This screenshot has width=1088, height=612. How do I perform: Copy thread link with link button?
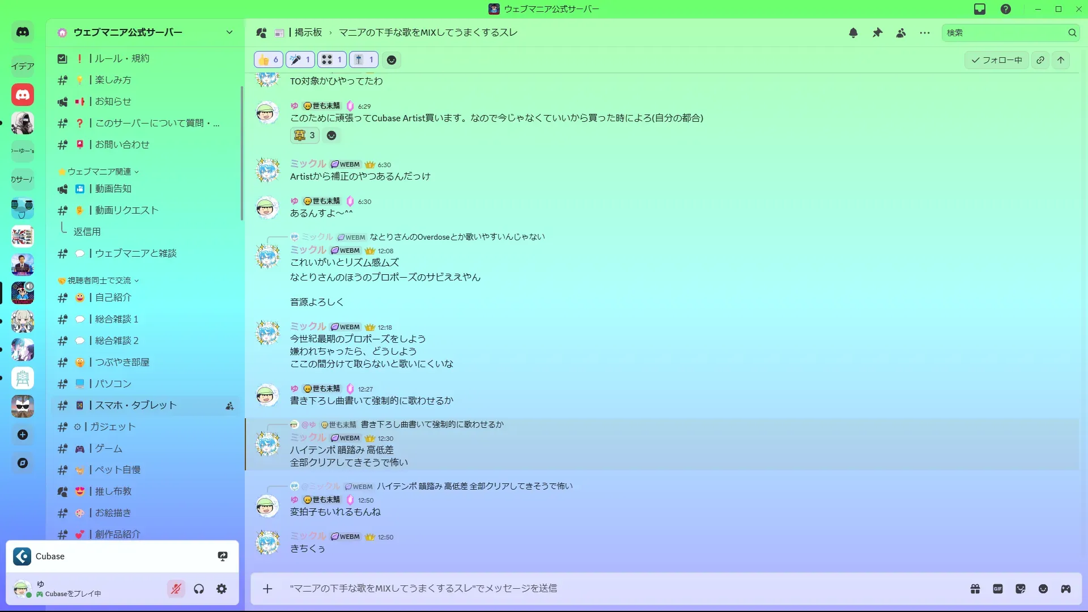[1040, 60]
